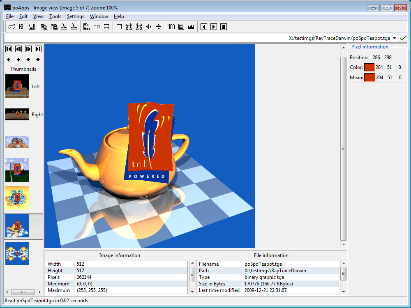Click the second broom clear-all icon
The height and width of the screenshot is (308, 411).
pyautogui.click(x=74, y=27)
